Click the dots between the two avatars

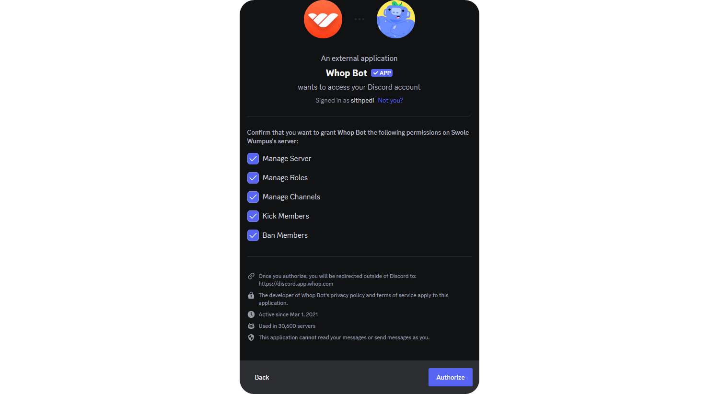coord(359,19)
